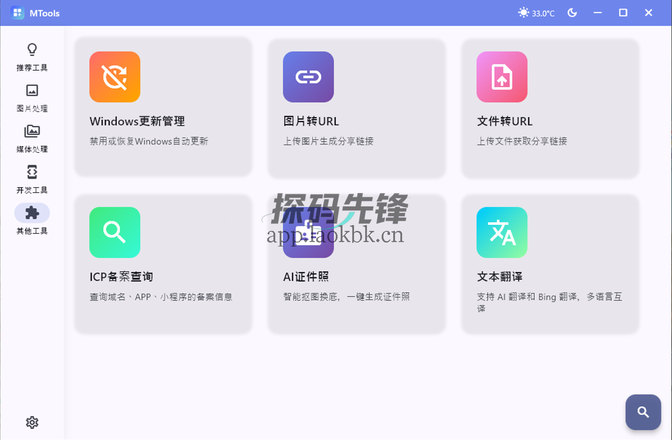Image resolution: width=672 pixels, height=440 pixels.
Task: Open the 文件转URL upload icon
Action: pyautogui.click(x=501, y=77)
